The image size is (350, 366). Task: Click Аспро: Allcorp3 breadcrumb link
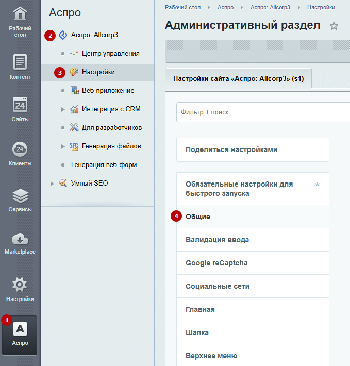coord(270,7)
